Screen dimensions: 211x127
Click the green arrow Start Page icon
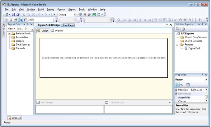click(94, 15)
